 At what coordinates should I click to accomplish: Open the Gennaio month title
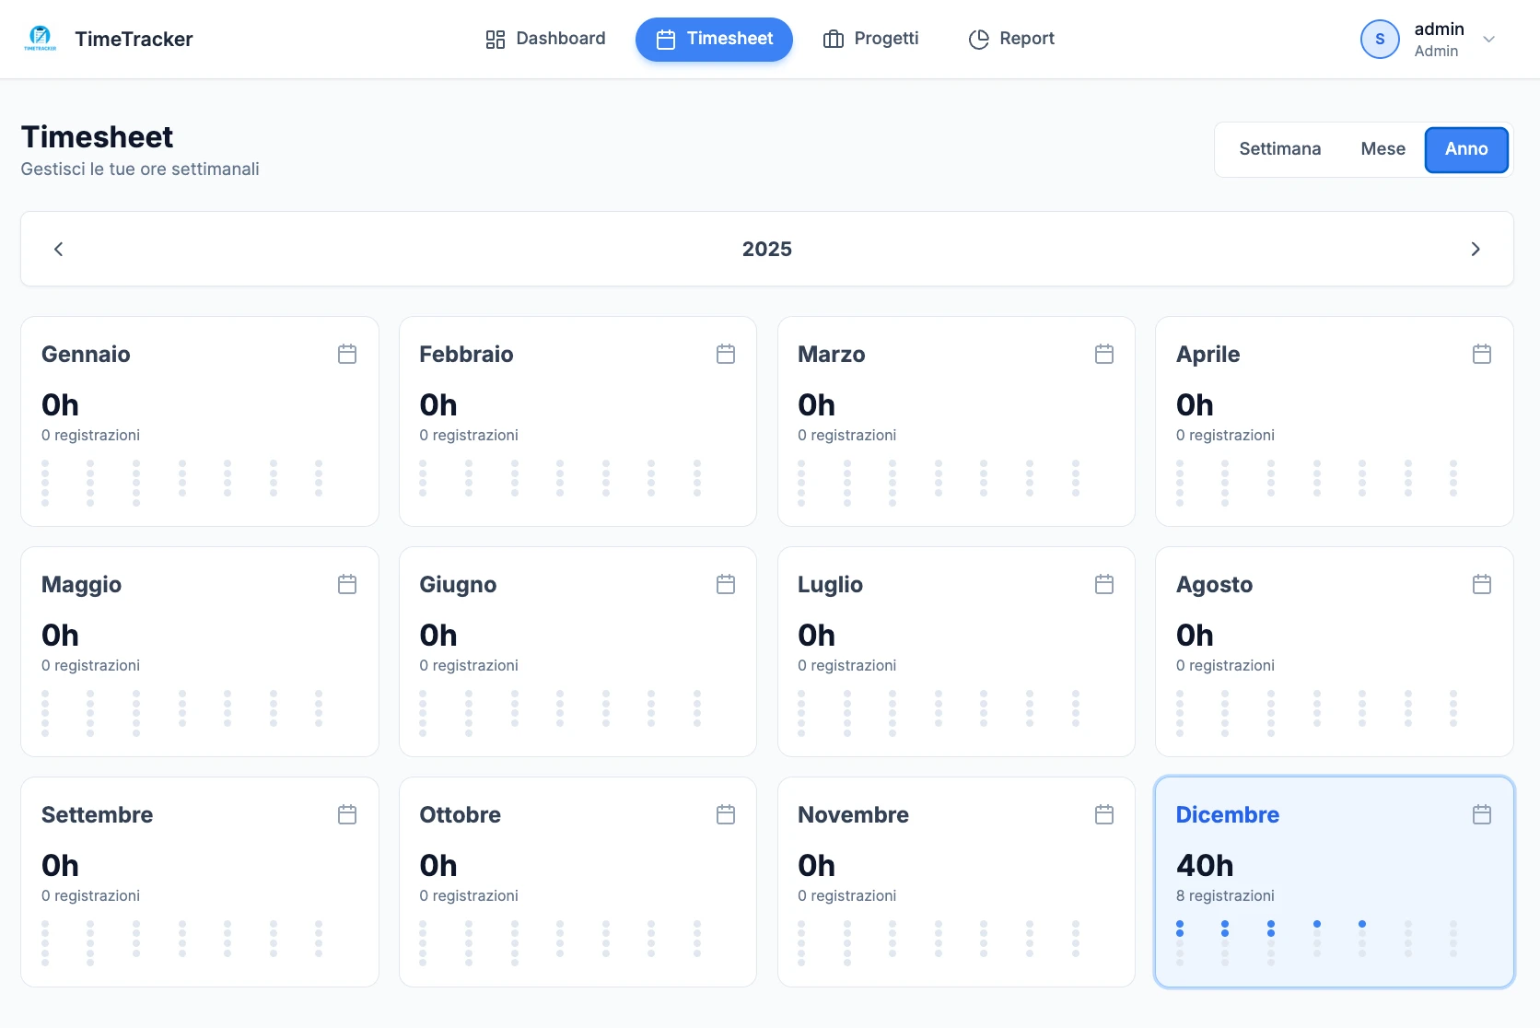tap(86, 354)
